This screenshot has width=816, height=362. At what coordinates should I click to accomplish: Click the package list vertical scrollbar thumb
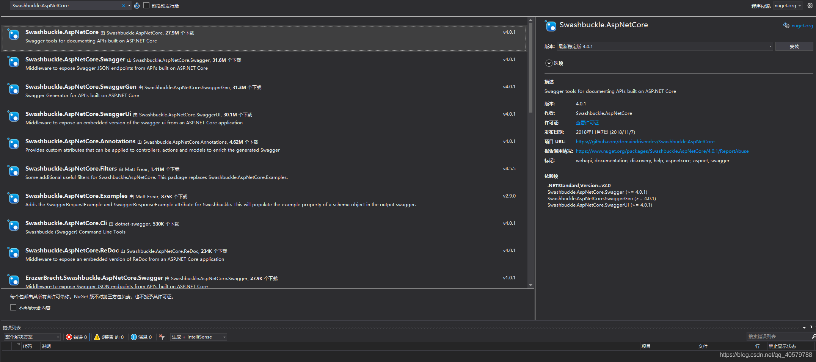(530, 68)
